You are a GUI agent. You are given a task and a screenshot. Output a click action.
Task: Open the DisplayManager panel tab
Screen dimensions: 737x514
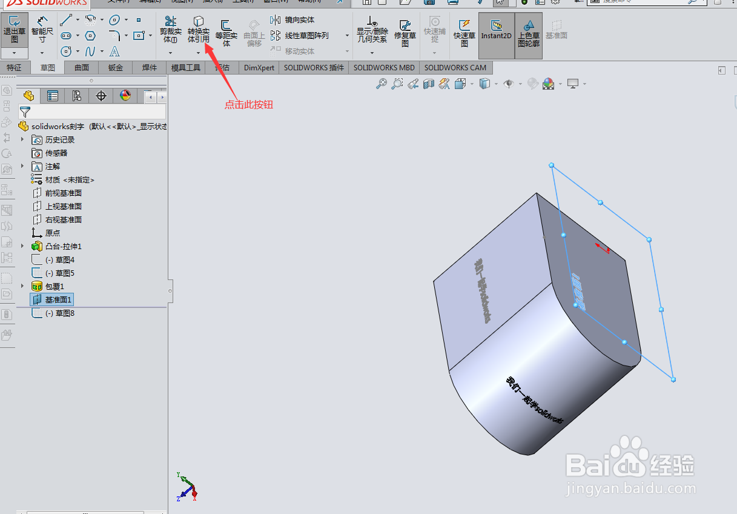click(x=125, y=96)
